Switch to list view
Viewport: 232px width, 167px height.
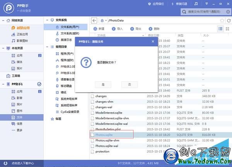220,29
